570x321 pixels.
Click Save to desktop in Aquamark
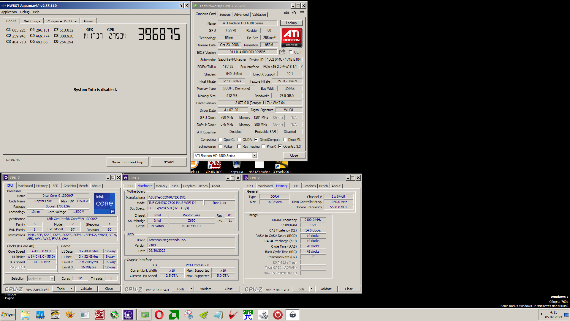(x=127, y=162)
